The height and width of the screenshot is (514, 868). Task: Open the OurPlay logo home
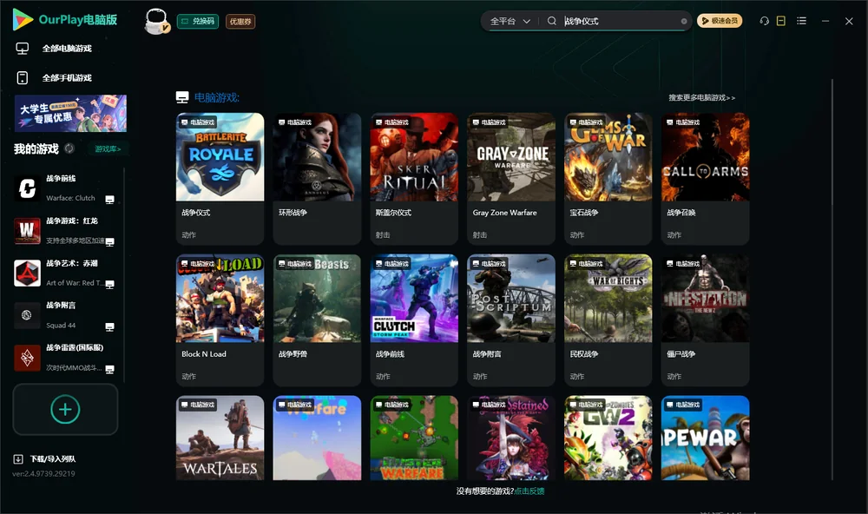(65, 20)
